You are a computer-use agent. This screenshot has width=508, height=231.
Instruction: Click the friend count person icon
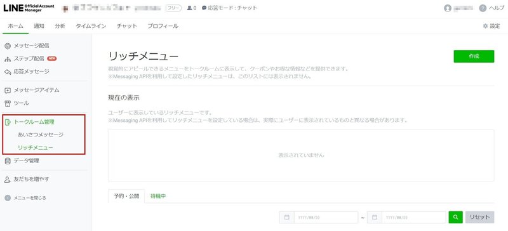click(x=189, y=8)
